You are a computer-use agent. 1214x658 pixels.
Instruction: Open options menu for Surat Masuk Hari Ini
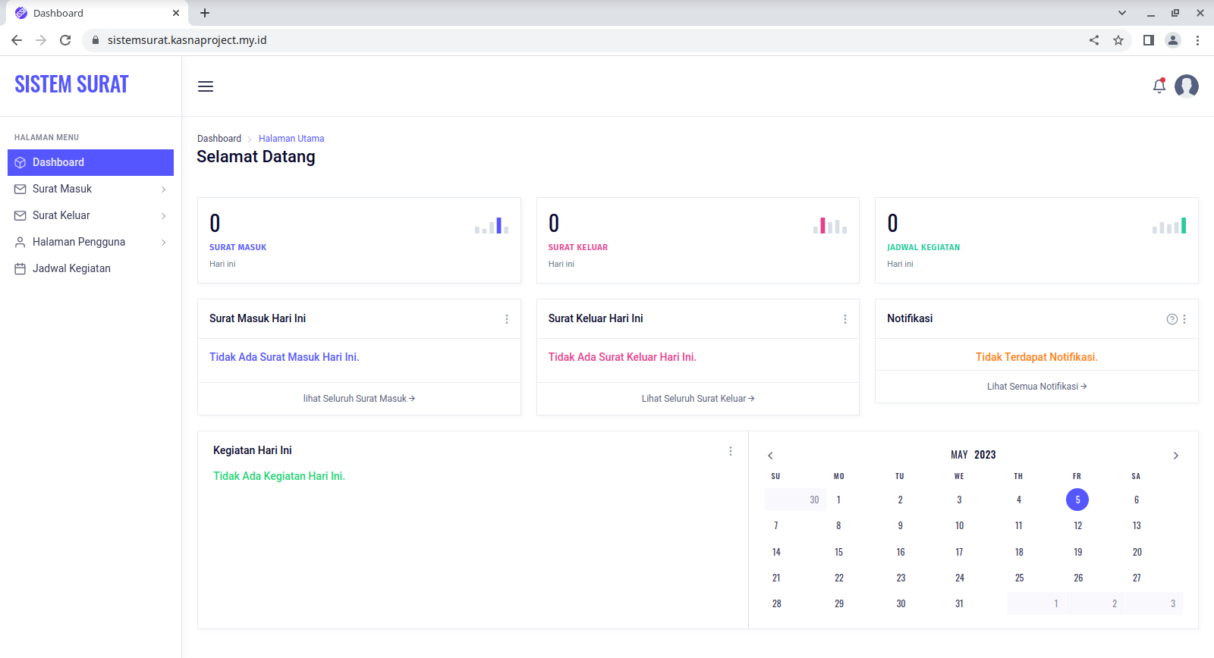click(507, 319)
